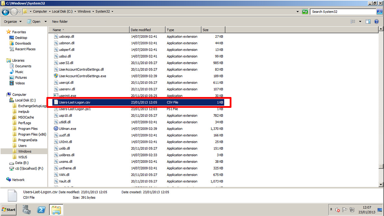Launch PowerShell from the taskbar
The height and width of the screenshot is (216, 384).
(x=42, y=209)
